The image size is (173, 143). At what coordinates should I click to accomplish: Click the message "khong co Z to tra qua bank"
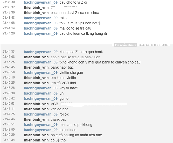pyautogui.click(x=81, y=52)
